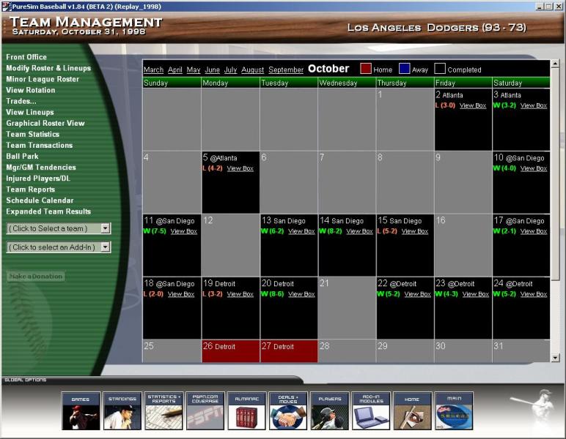The image size is (566, 439).
Task: Open the Standings icon
Action: (x=122, y=411)
